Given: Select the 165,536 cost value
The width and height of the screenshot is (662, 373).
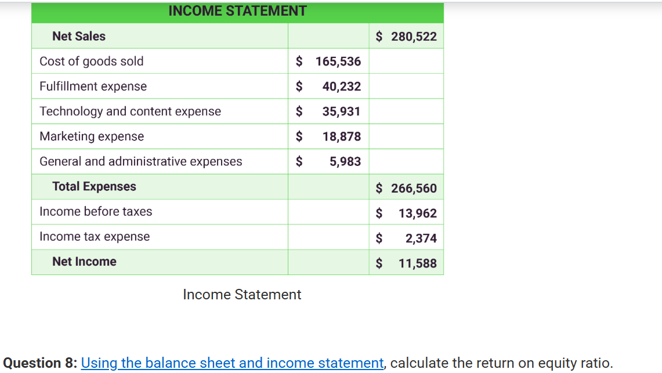Looking at the screenshot, I should [338, 61].
